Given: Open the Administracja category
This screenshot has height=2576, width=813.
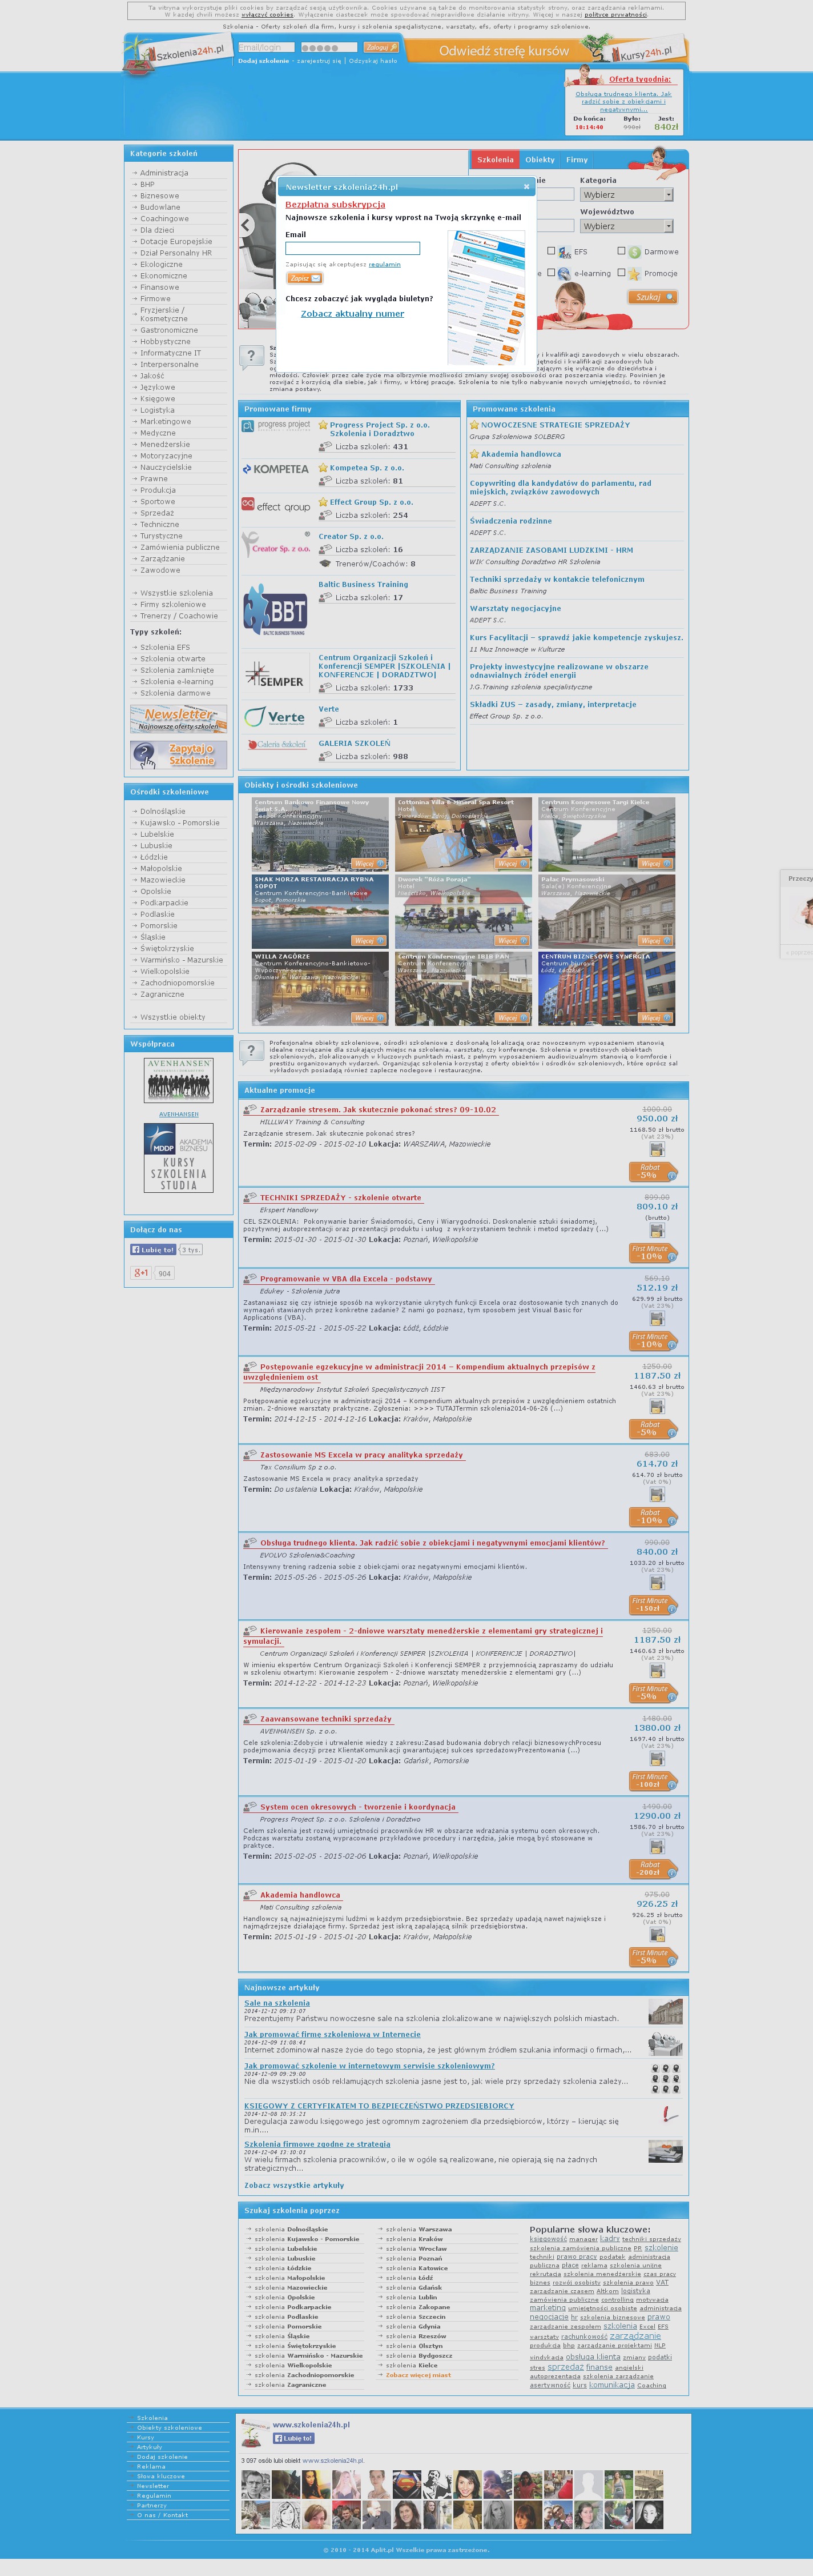Looking at the screenshot, I should [164, 173].
